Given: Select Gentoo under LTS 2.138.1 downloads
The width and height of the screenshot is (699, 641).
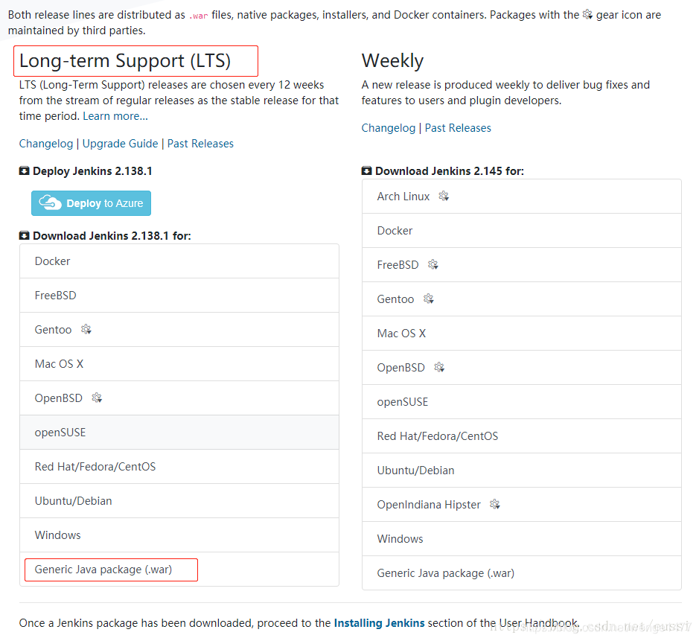Looking at the screenshot, I should (179, 330).
